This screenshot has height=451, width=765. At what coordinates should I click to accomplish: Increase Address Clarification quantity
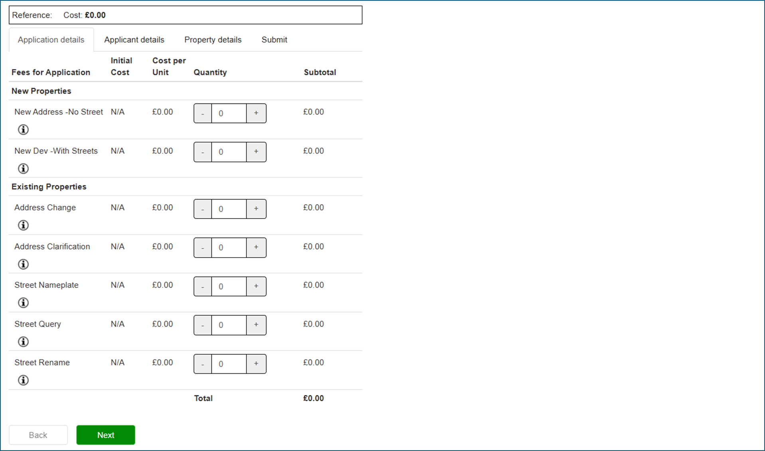pos(256,248)
